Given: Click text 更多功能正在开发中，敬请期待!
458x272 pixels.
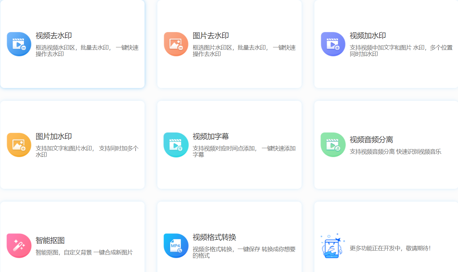Looking at the screenshot, I should [x=390, y=248].
